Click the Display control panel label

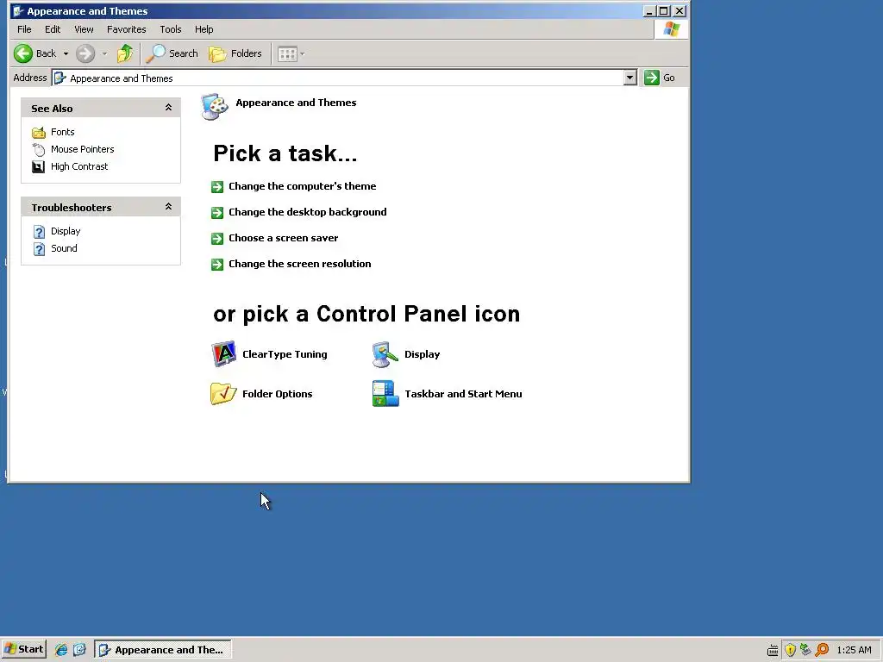coord(423,354)
